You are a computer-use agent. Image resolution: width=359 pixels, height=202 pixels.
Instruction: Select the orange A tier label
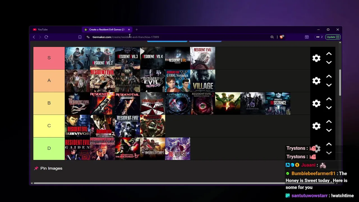[49, 81]
